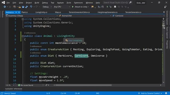
Task: Show the open documents list dropdown
Action: click(164, 12)
